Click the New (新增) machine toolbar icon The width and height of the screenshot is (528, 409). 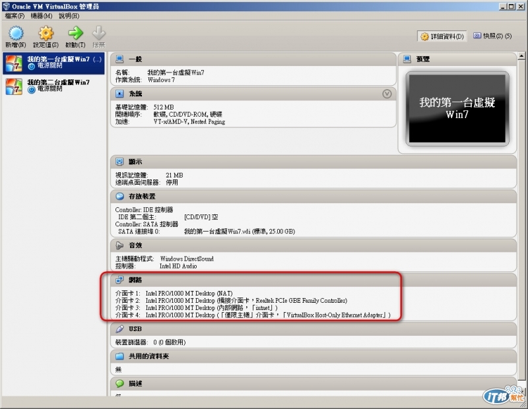click(15, 34)
